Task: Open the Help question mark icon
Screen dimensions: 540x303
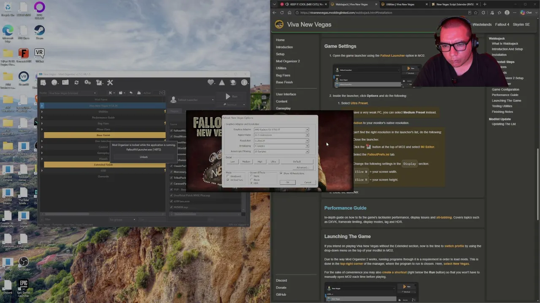Action: 244,82
